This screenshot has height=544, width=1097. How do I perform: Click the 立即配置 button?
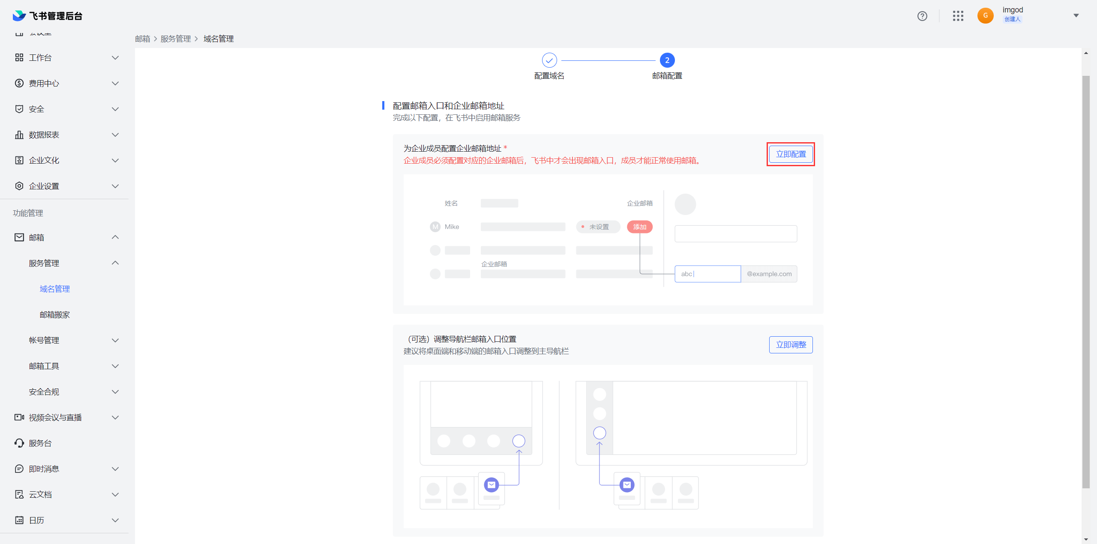click(x=791, y=154)
